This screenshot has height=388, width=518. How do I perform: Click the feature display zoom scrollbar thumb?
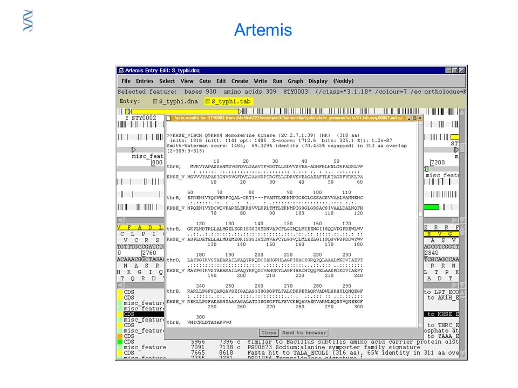[462, 148]
